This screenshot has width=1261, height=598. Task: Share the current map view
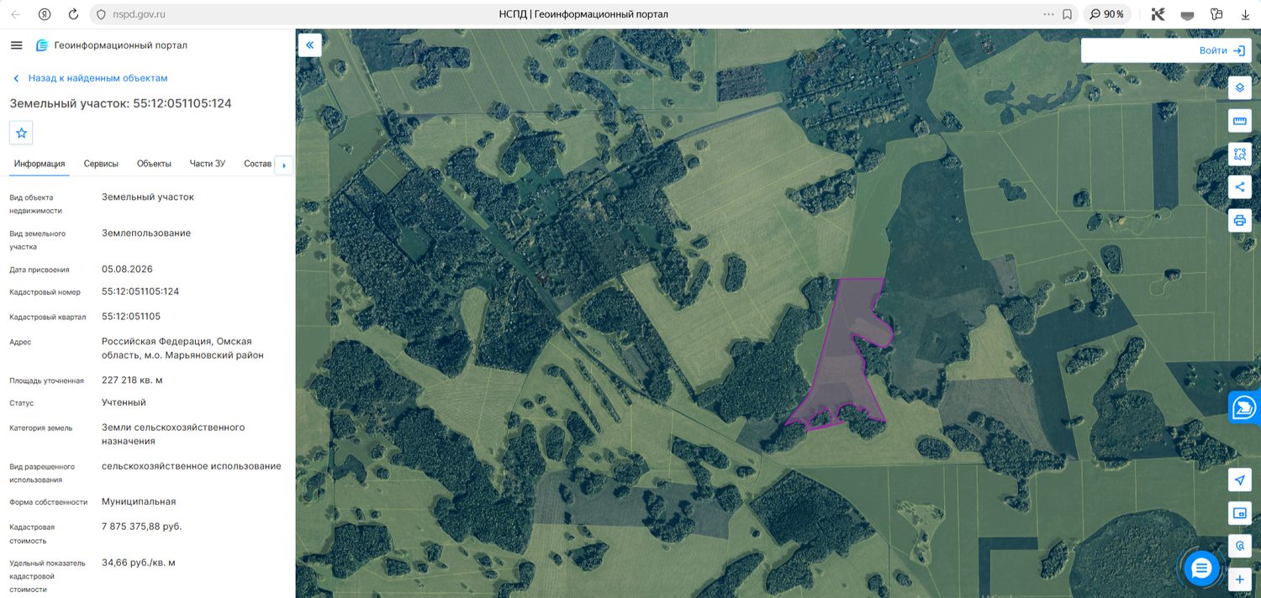coord(1239,187)
